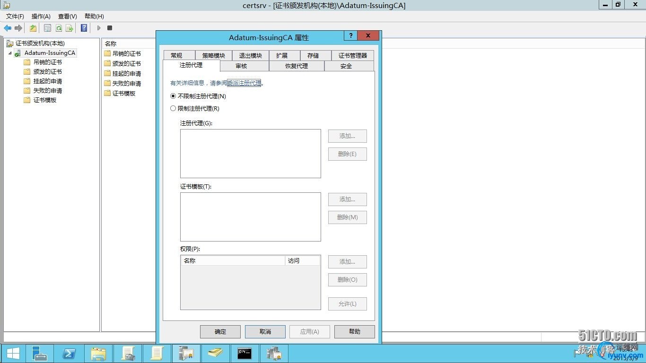Select 限制注册代理(R) radio button

click(173, 108)
